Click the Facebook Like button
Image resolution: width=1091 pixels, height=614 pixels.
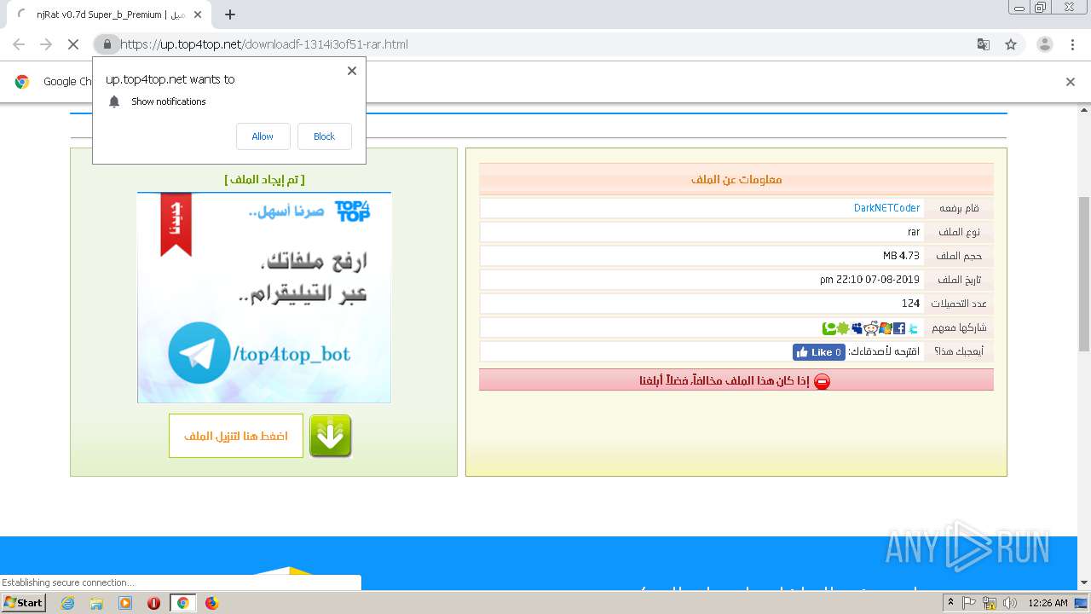click(x=818, y=352)
